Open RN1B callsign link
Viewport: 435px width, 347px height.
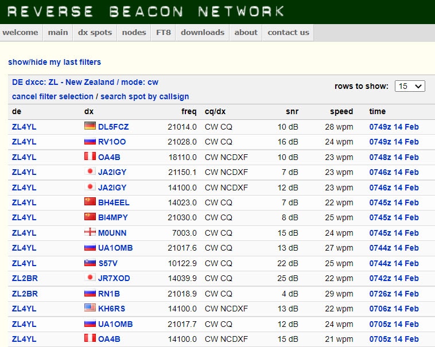109,294
